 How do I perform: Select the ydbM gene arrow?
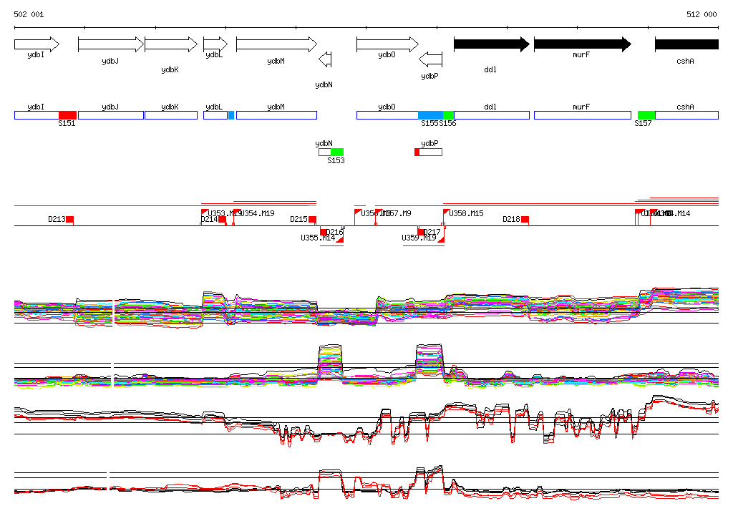(277, 44)
